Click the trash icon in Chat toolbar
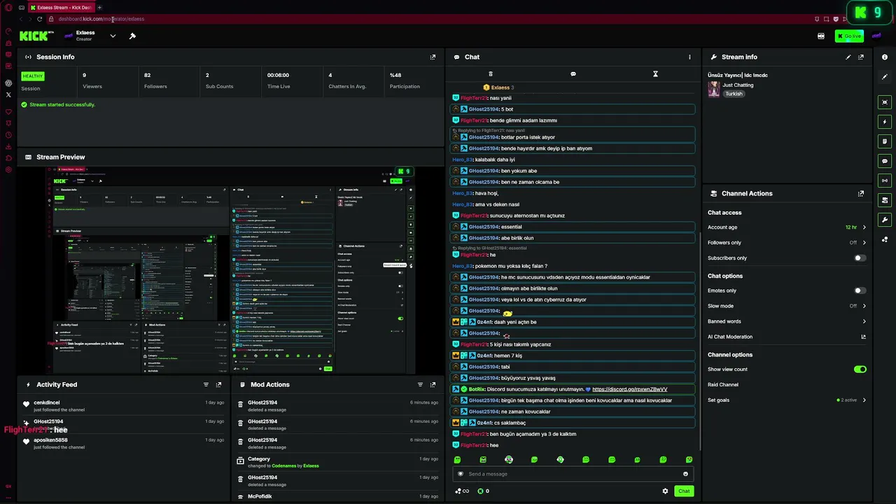The width and height of the screenshot is (896, 504). pyautogui.click(x=490, y=73)
